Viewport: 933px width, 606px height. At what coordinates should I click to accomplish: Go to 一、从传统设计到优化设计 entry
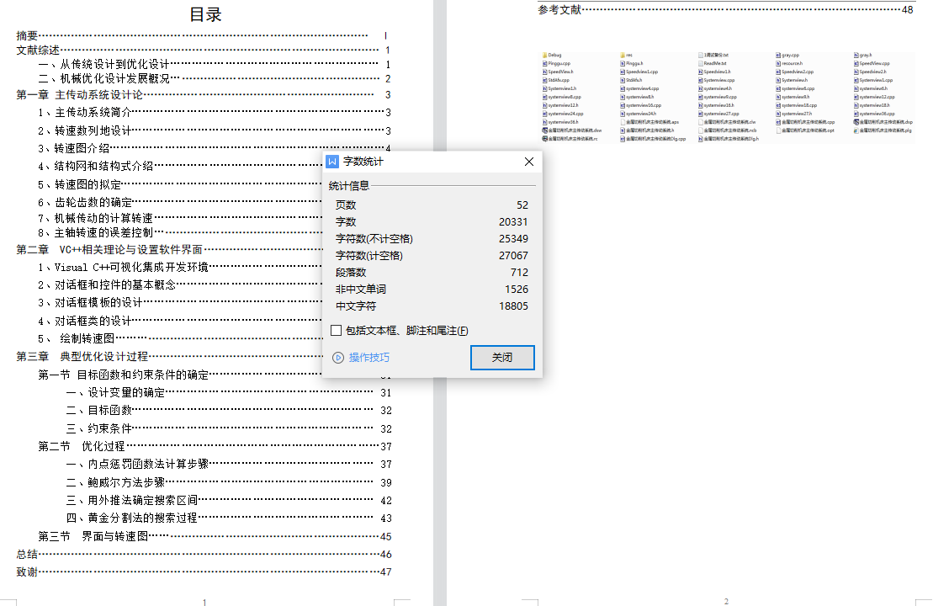click(215, 64)
